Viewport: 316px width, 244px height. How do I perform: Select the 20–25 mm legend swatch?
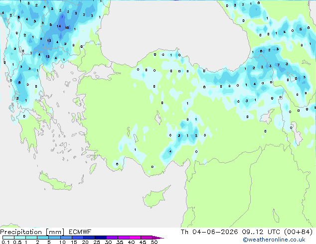[89, 238]
